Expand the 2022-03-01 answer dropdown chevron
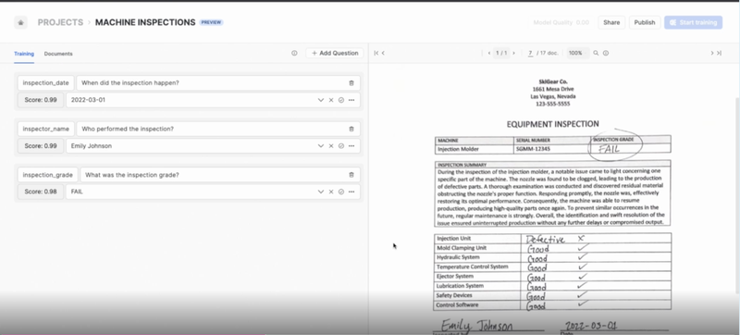This screenshot has height=335, width=740. pos(321,100)
